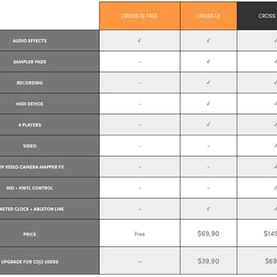
Task: Select the orange Cross DJ column header
Action: pyautogui.click(x=208, y=16)
